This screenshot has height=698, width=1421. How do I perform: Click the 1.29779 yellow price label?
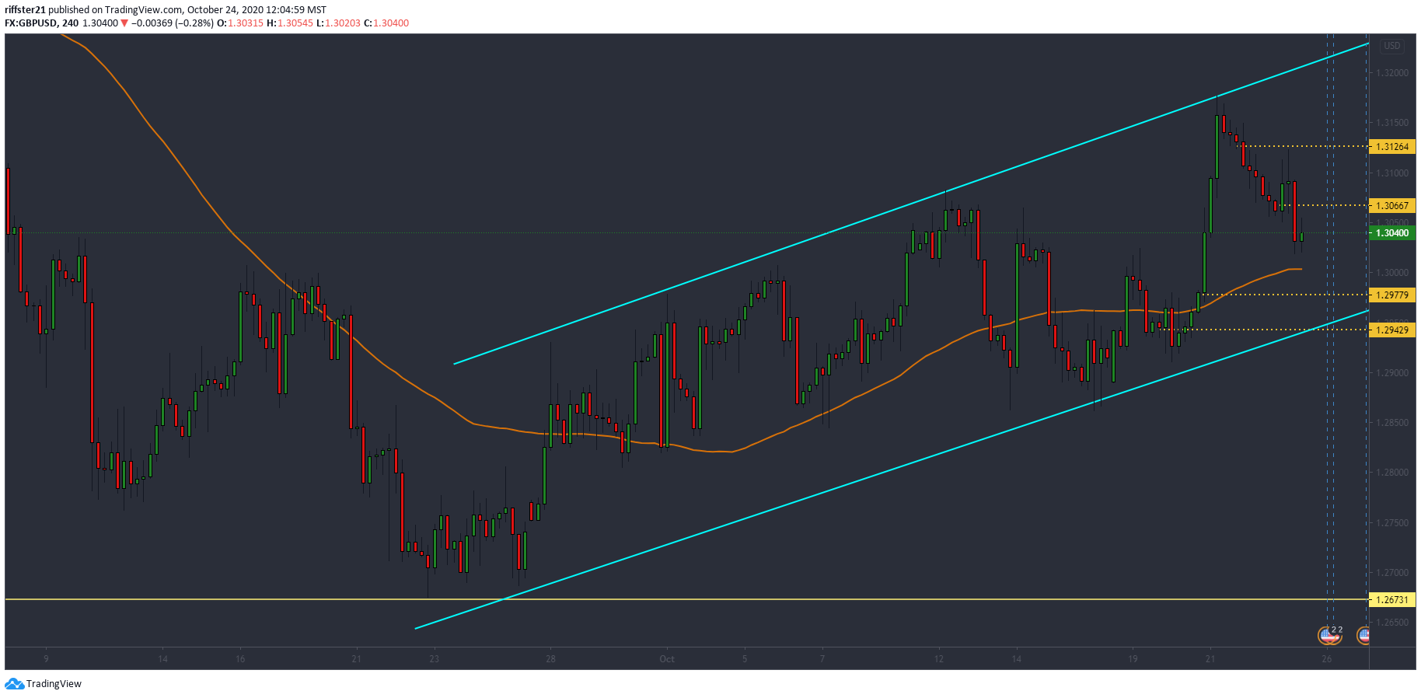[1392, 295]
